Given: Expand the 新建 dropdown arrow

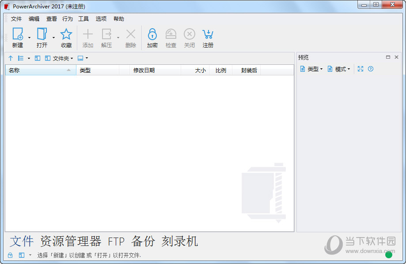Looking at the screenshot, I should click(29, 38).
